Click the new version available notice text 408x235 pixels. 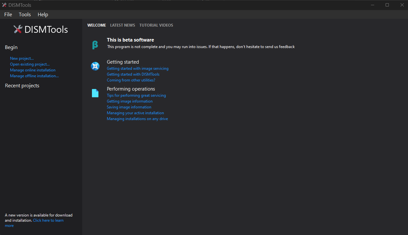tap(39, 218)
